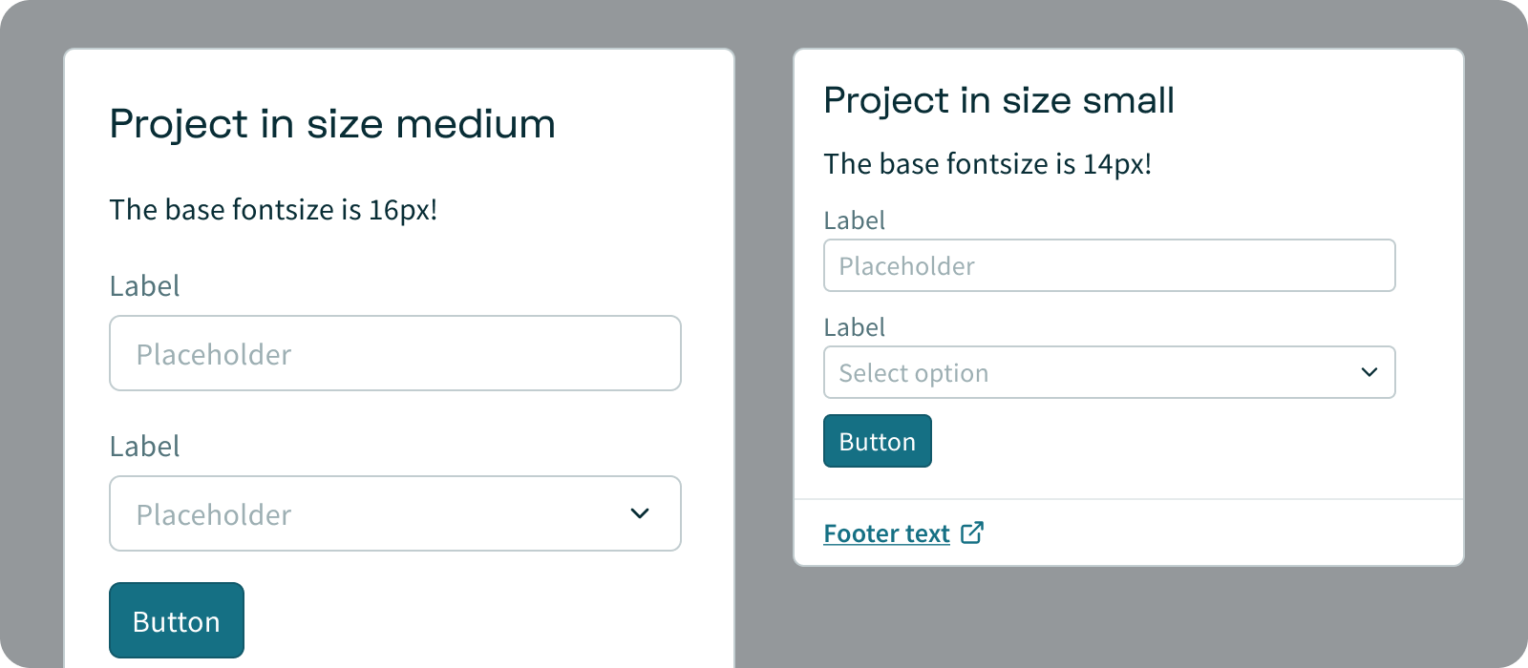Image resolution: width=1528 pixels, height=668 pixels.
Task: Open the Placeholder dropdown in medium project
Action: point(382,513)
